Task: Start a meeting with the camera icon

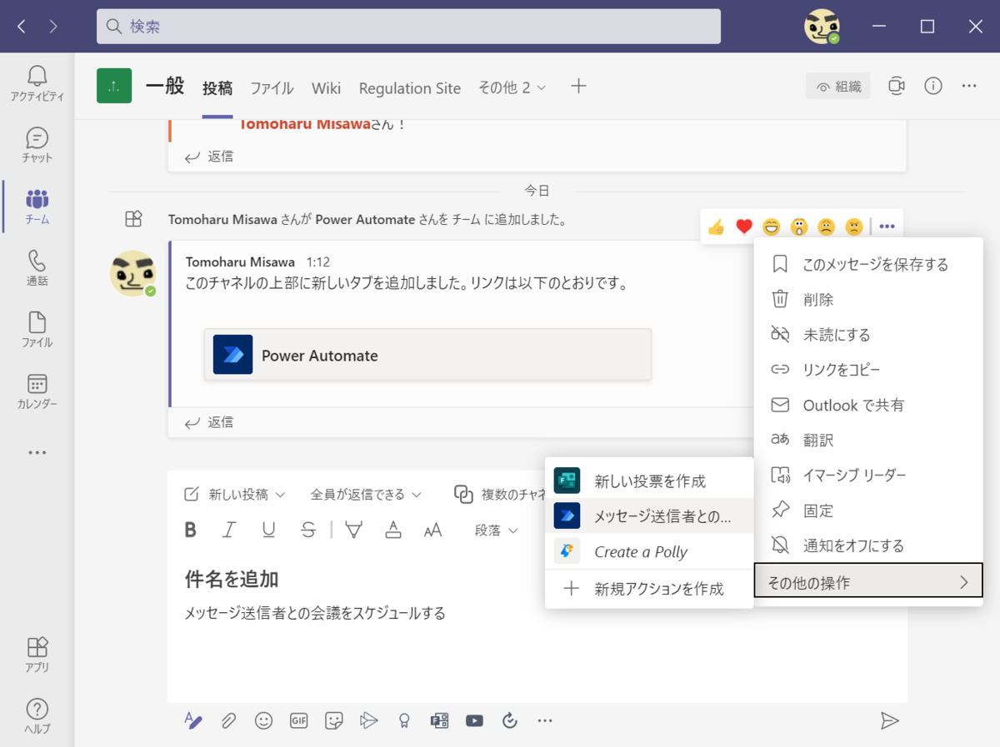Action: [896, 86]
